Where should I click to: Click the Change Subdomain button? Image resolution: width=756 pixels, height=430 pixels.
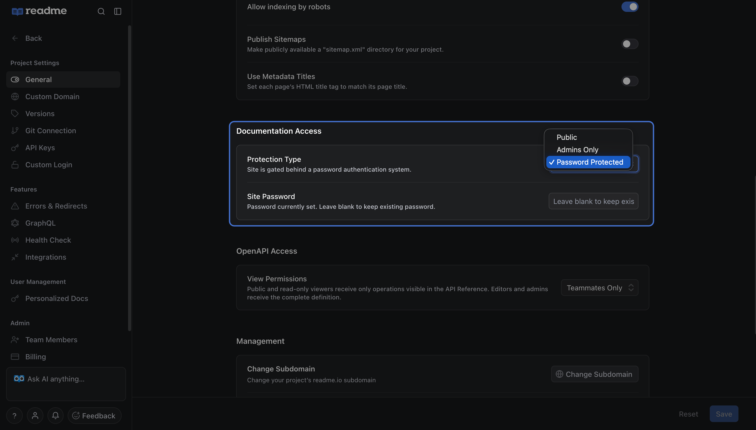594,374
